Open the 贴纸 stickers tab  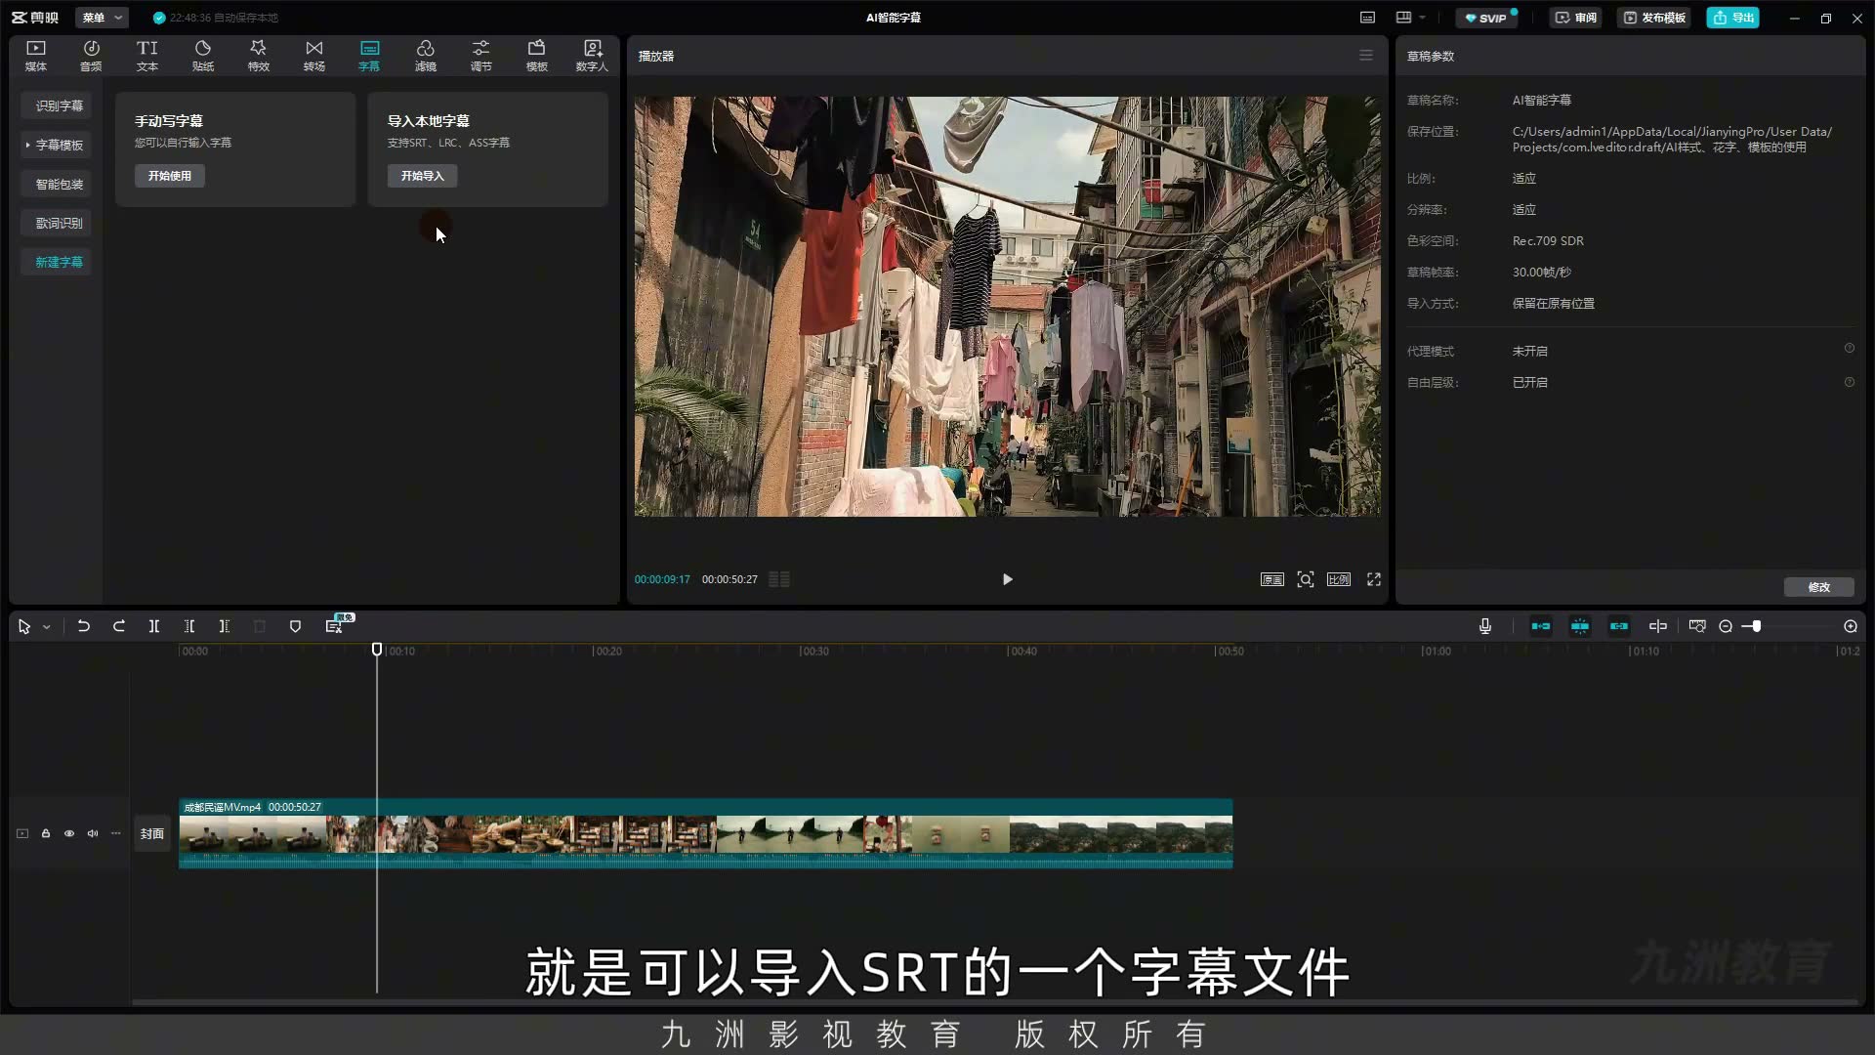click(x=203, y=56)
